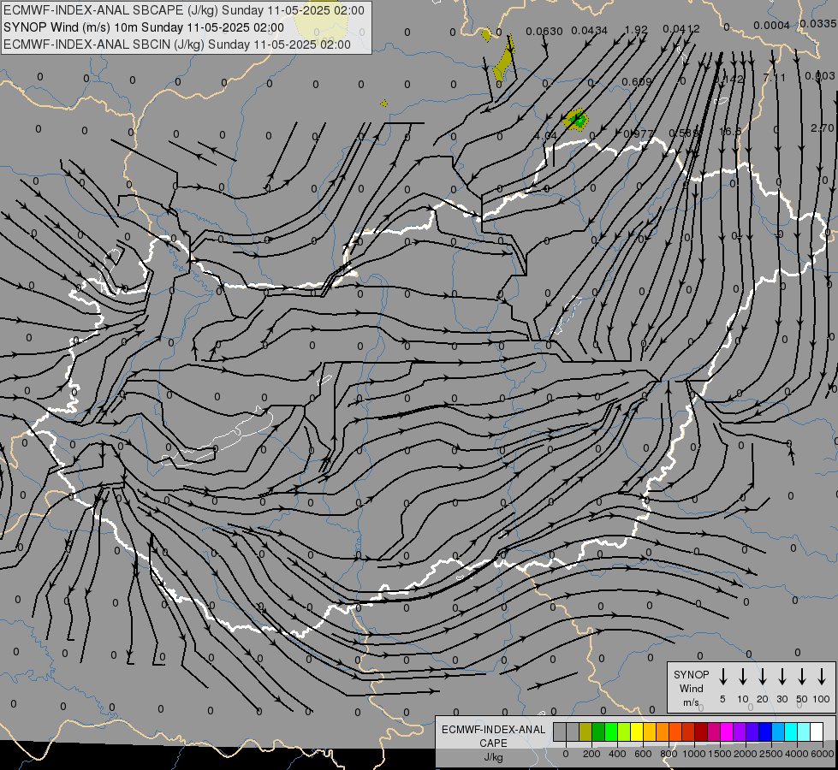Select the amber swatch after the 600 tick
This screenshot has width=838, height=770.
pyautogui.click(x=650, y=731)
